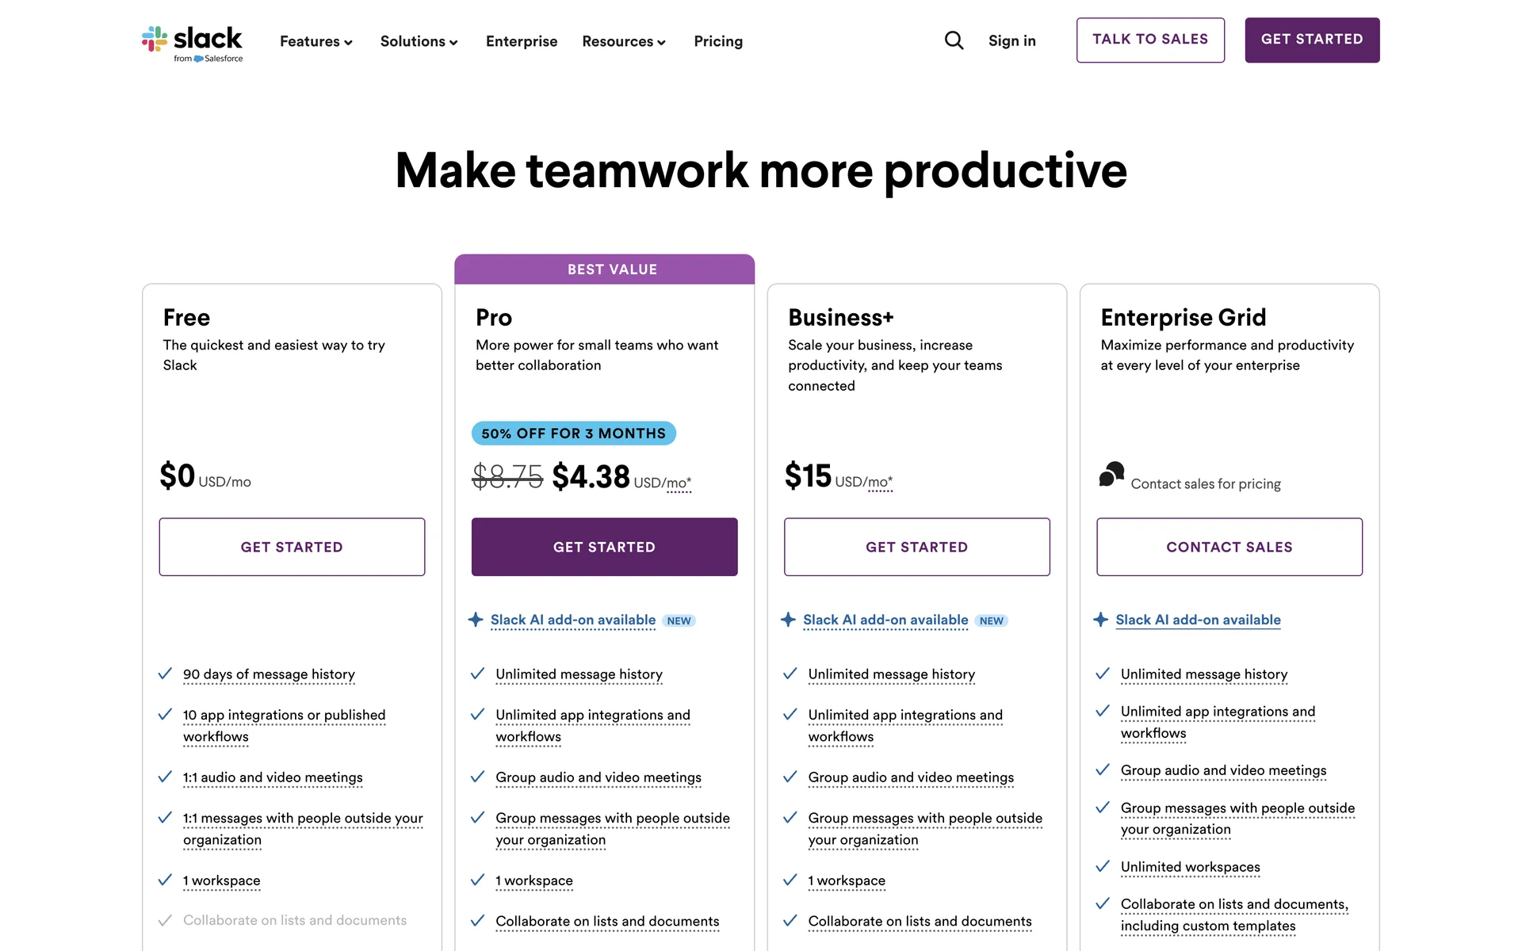The height and width of the screenshot is (951, 1522).
Task: Expand the Features dropdown menu
Action: (x=315, y=41)
